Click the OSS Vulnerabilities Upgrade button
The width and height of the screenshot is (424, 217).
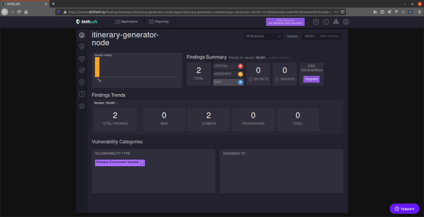pos(312,79)
